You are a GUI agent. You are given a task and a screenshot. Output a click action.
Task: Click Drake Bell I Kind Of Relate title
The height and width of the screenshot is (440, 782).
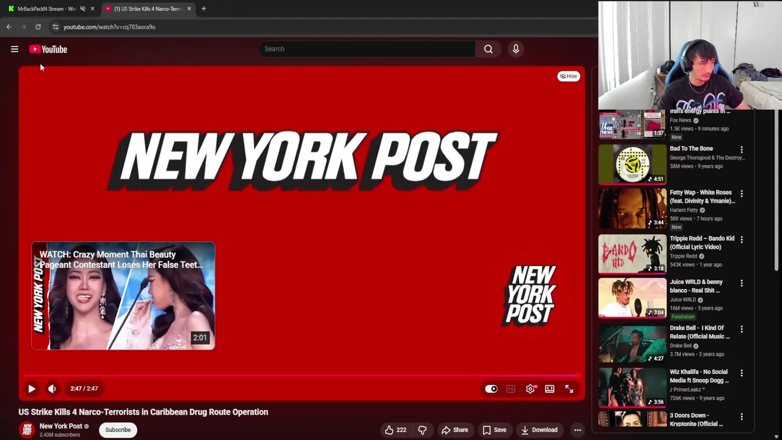(700, 332)
